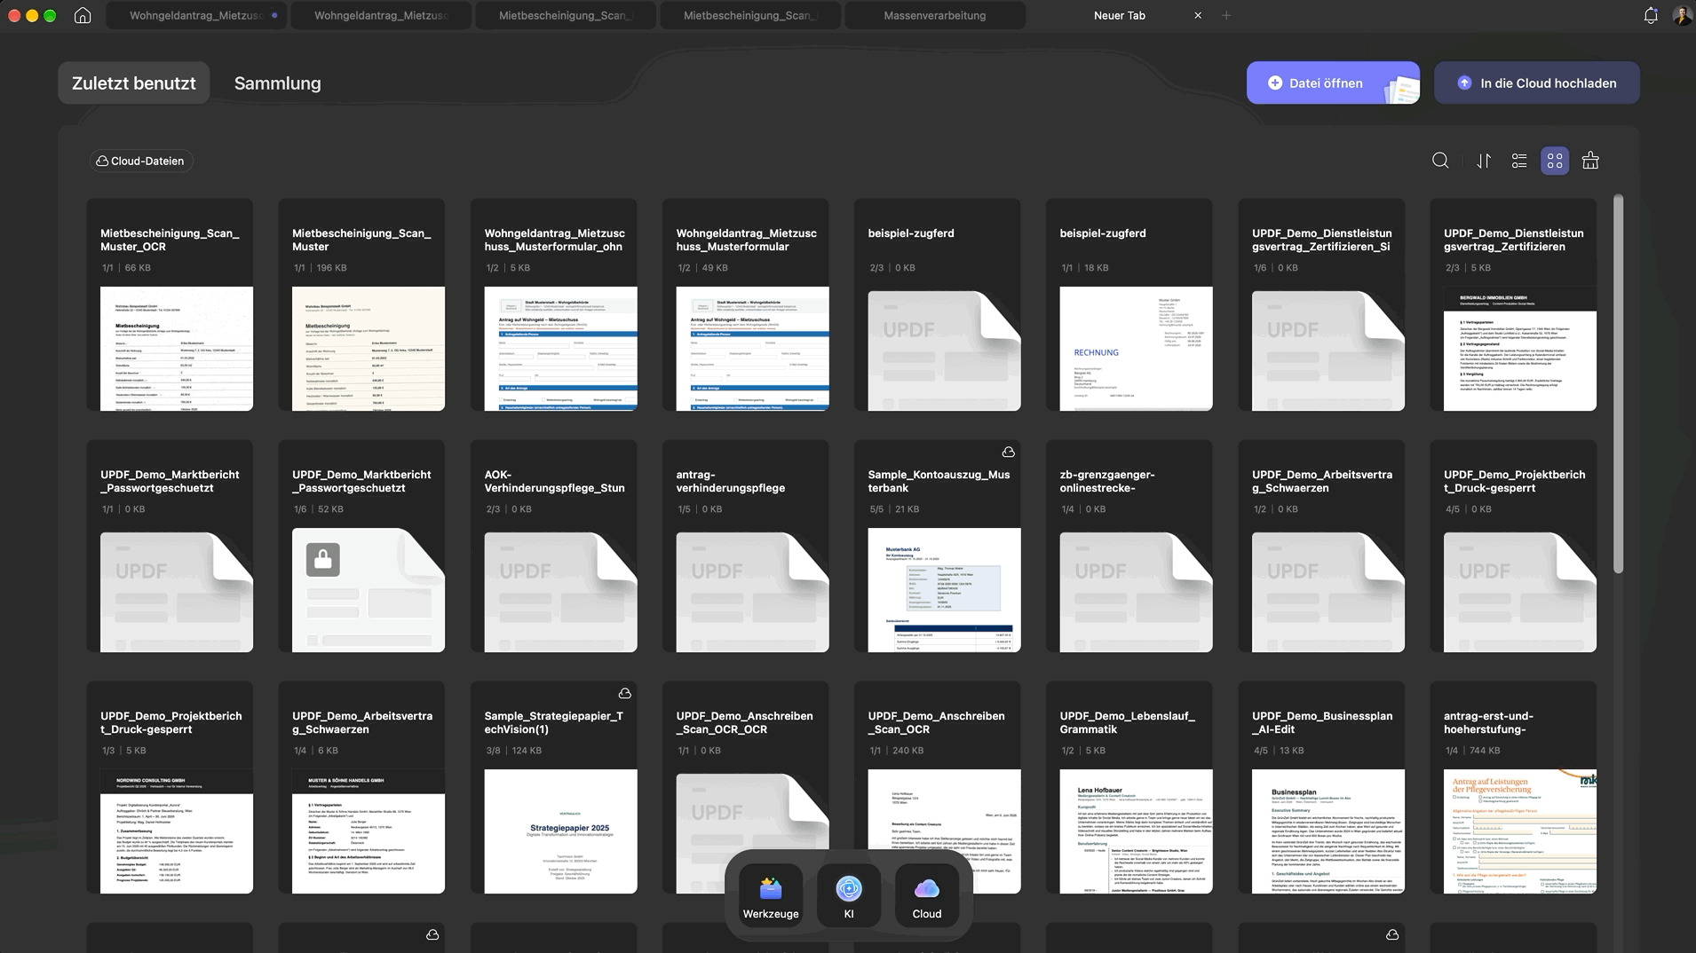Viewport: 1696px width, 953px height.
Task: Open Cloud in bottom dock
Action: (926, 896)
